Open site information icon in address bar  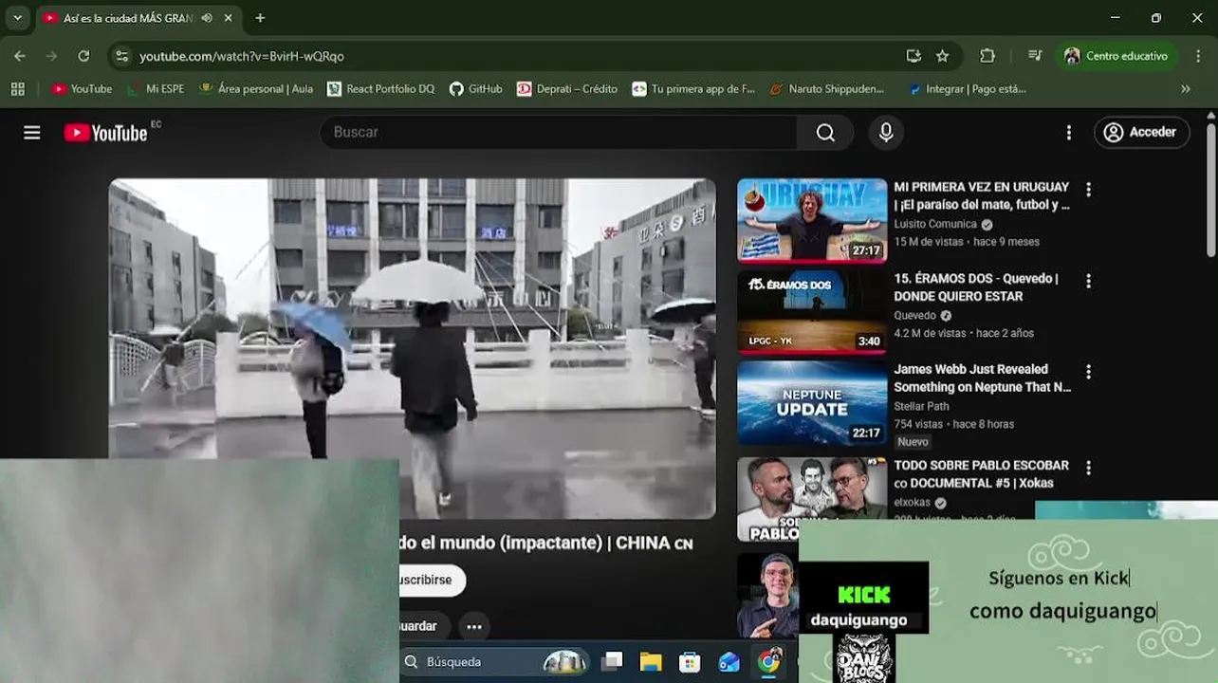click(121, 56)
